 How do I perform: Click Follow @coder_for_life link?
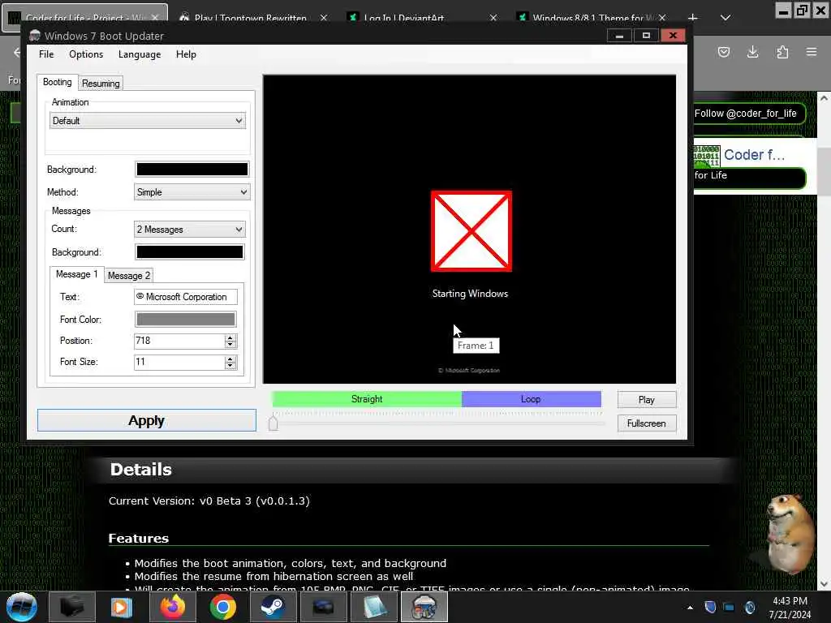coord(745,114)
